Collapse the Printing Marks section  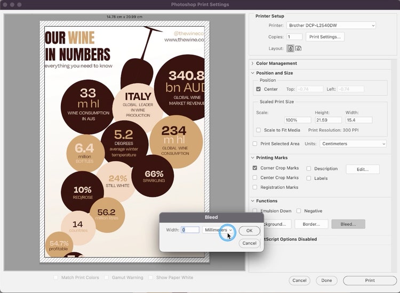[x=252, y=158]
